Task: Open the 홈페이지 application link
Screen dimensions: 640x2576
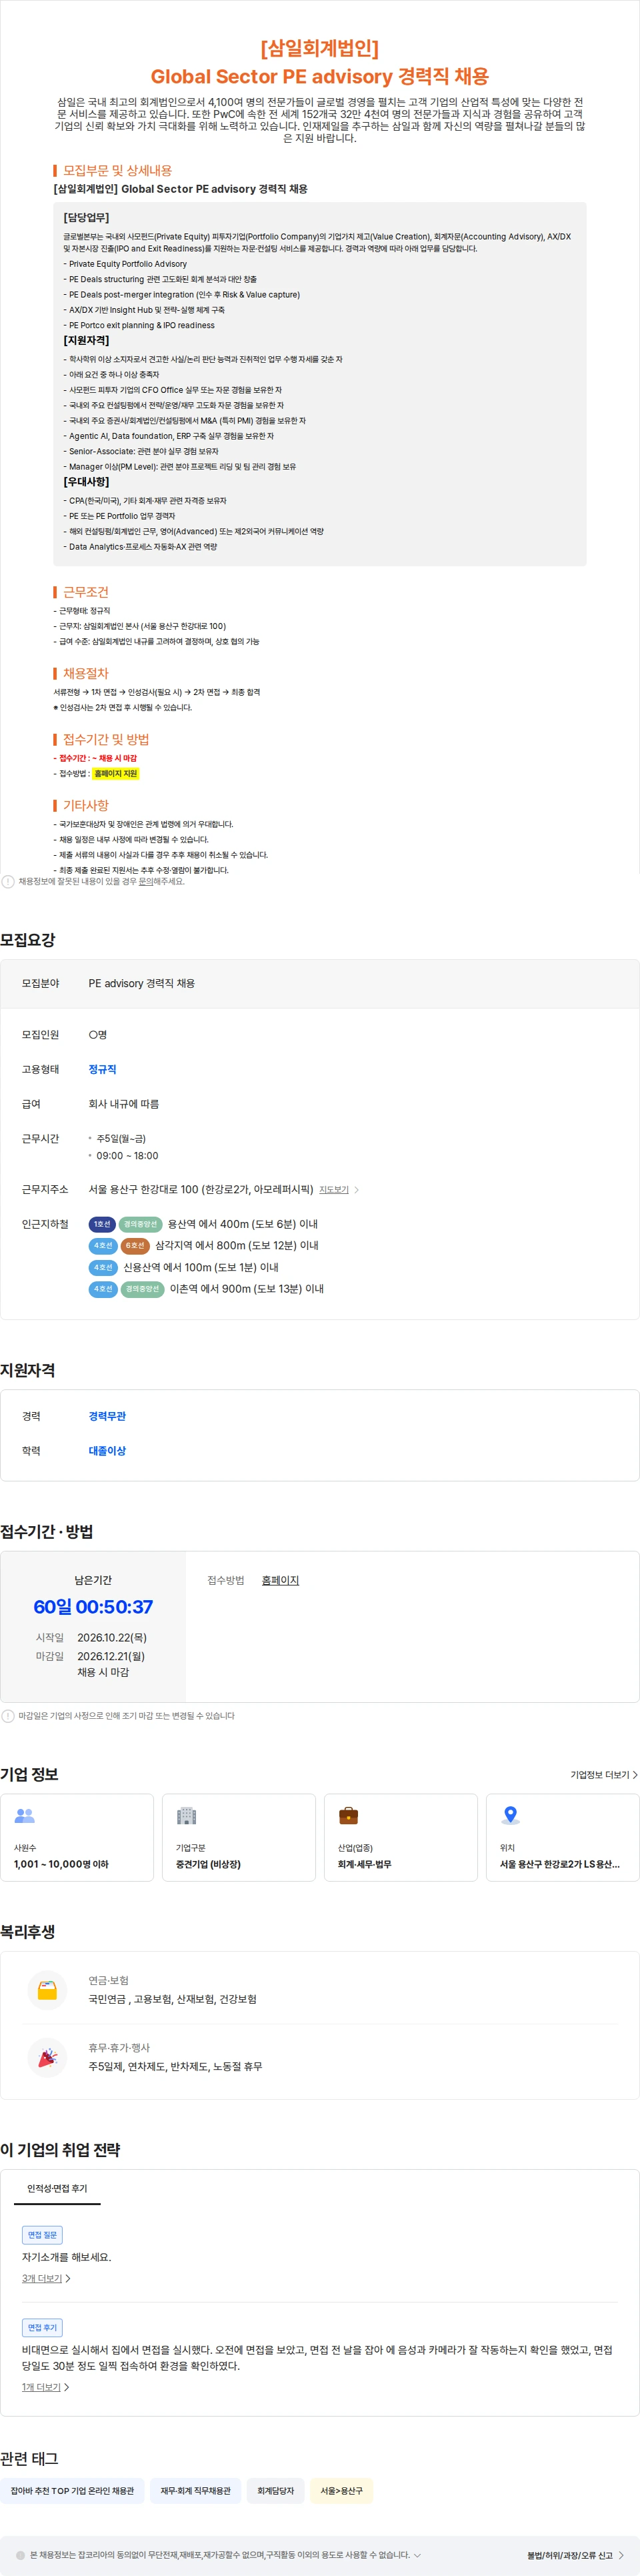Action: click(x=280, y=1580)
